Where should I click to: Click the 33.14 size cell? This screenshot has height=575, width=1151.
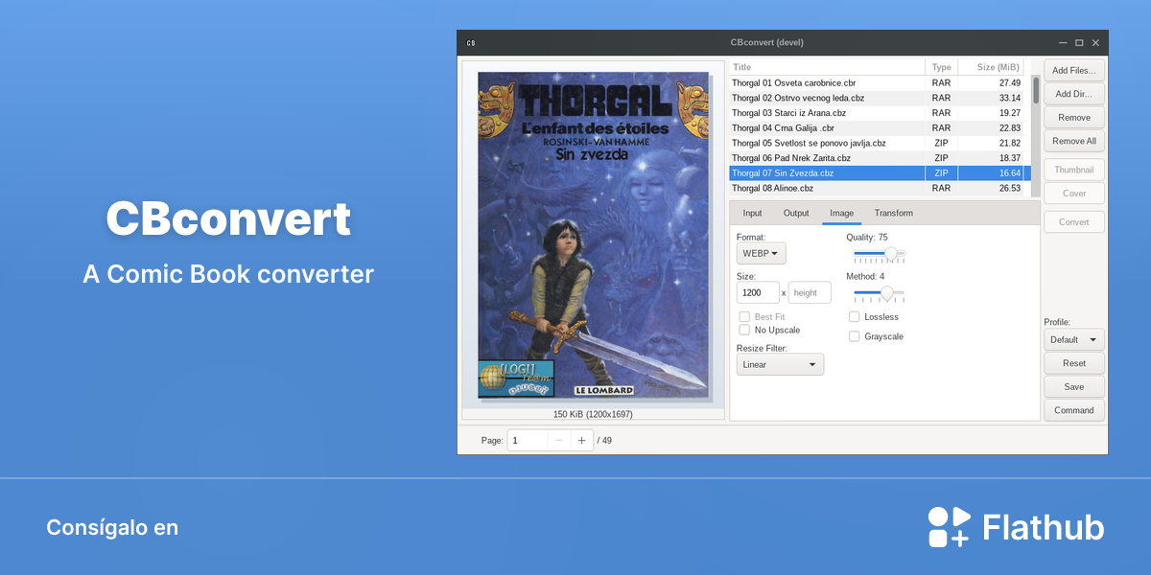click(x=1009, y=98)
